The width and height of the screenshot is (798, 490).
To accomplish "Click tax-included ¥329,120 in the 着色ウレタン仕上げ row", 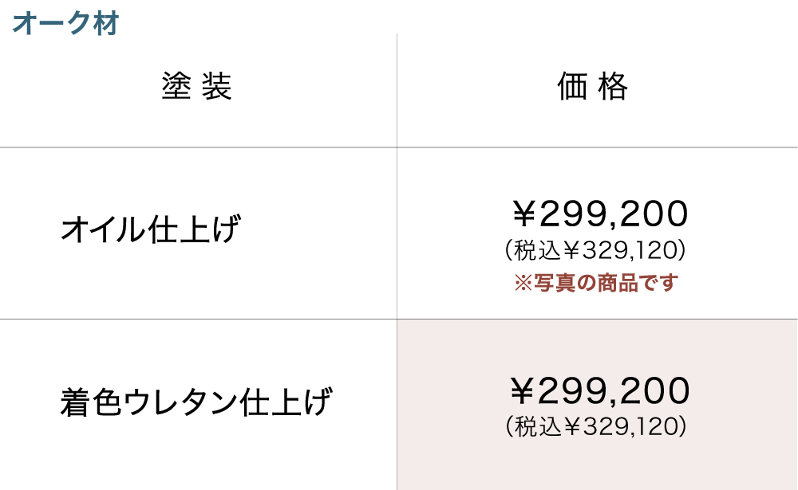I will pyautogui.click(x=596, y=427).
